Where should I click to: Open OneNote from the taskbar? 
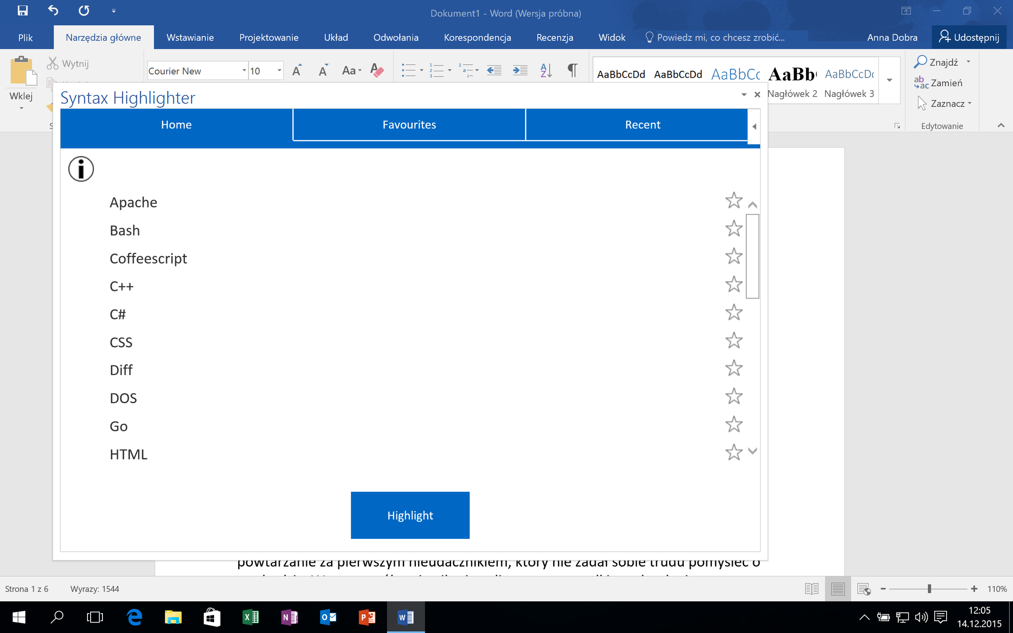289,617
